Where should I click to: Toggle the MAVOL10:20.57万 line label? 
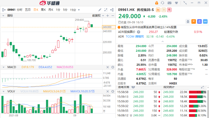click(82, 91)
